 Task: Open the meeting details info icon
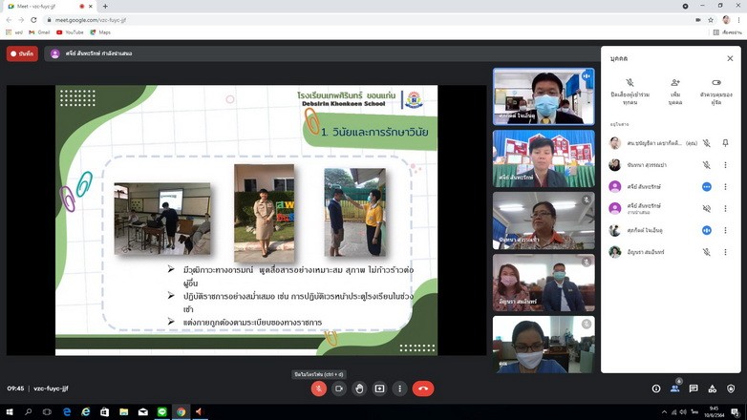tap(656, 388)
